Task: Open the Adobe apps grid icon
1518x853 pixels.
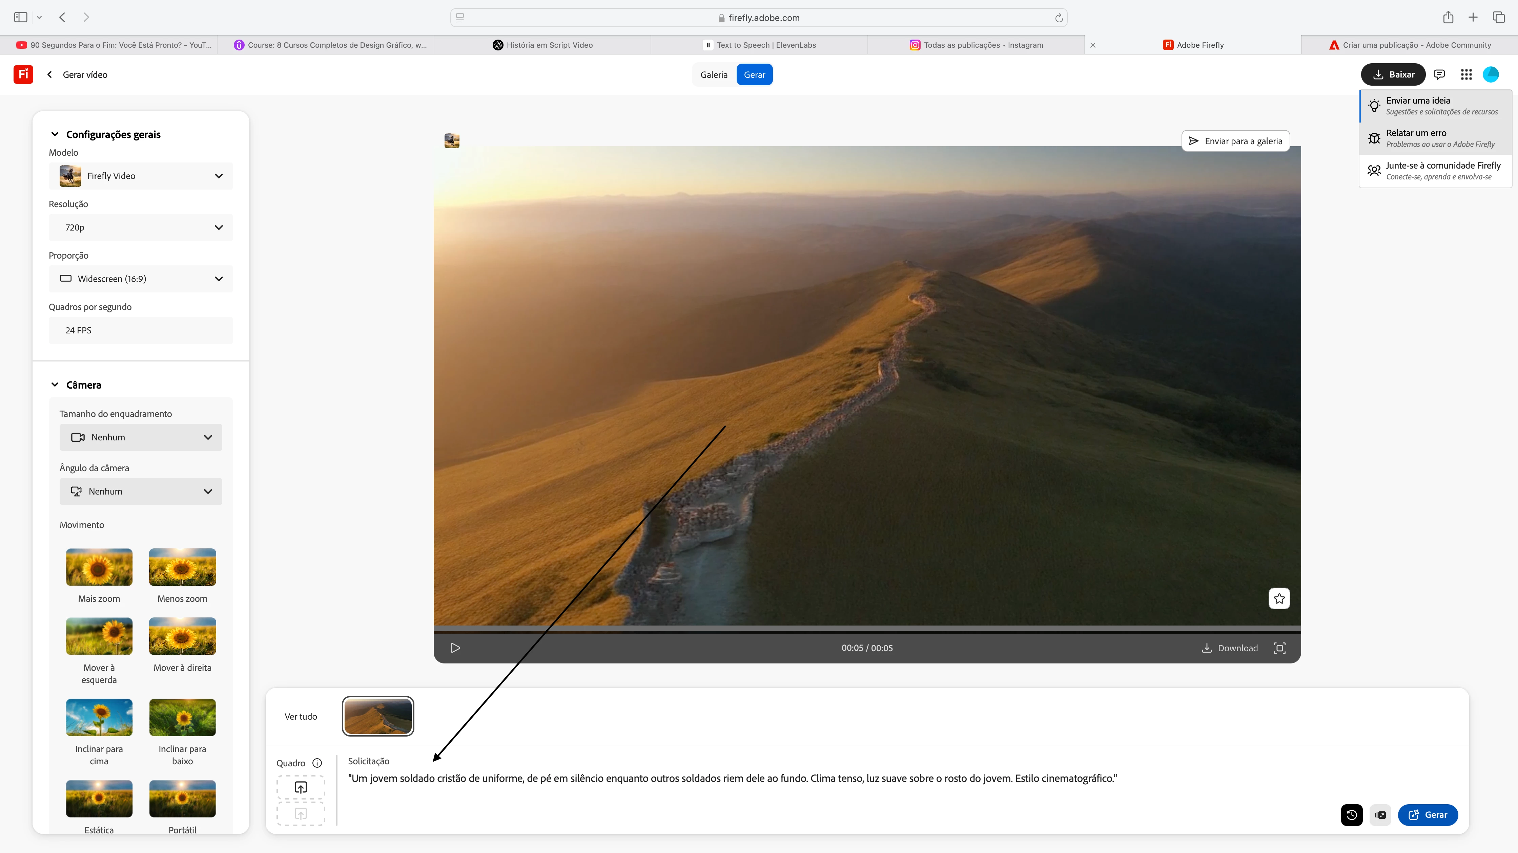Action: click(x=1466, y=74)
